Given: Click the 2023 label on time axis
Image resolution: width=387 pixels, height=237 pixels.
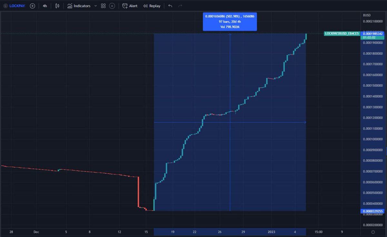Looking at the screenshot, I should (272, 232).
